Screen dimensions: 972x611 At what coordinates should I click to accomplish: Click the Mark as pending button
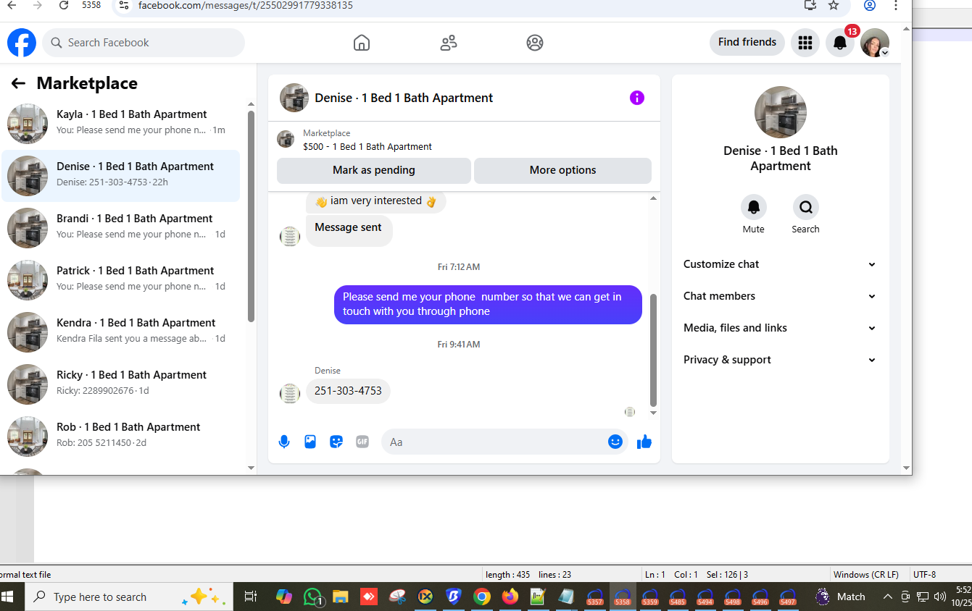click(x=374, y=170)
